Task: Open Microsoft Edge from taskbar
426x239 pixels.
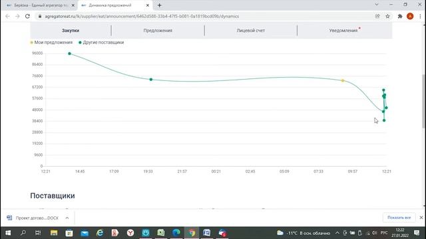Action: [176, 233]
